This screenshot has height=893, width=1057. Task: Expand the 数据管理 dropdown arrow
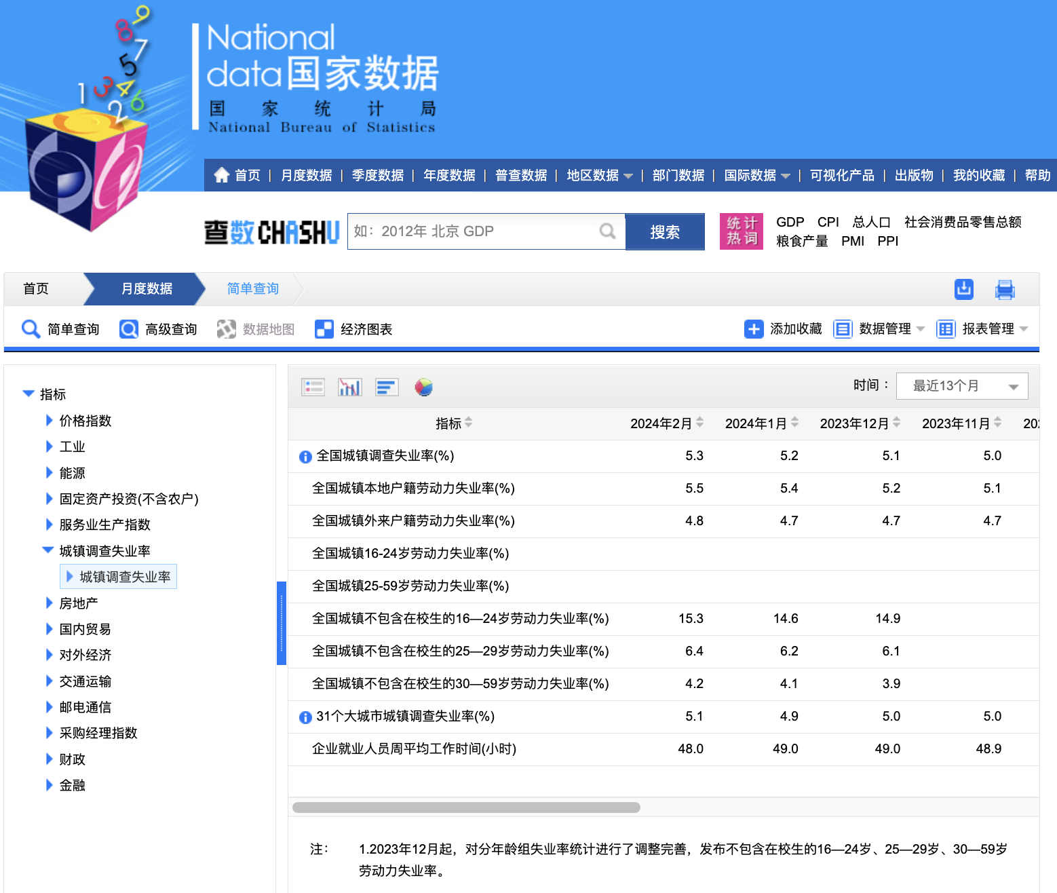(x=921, y=330)
